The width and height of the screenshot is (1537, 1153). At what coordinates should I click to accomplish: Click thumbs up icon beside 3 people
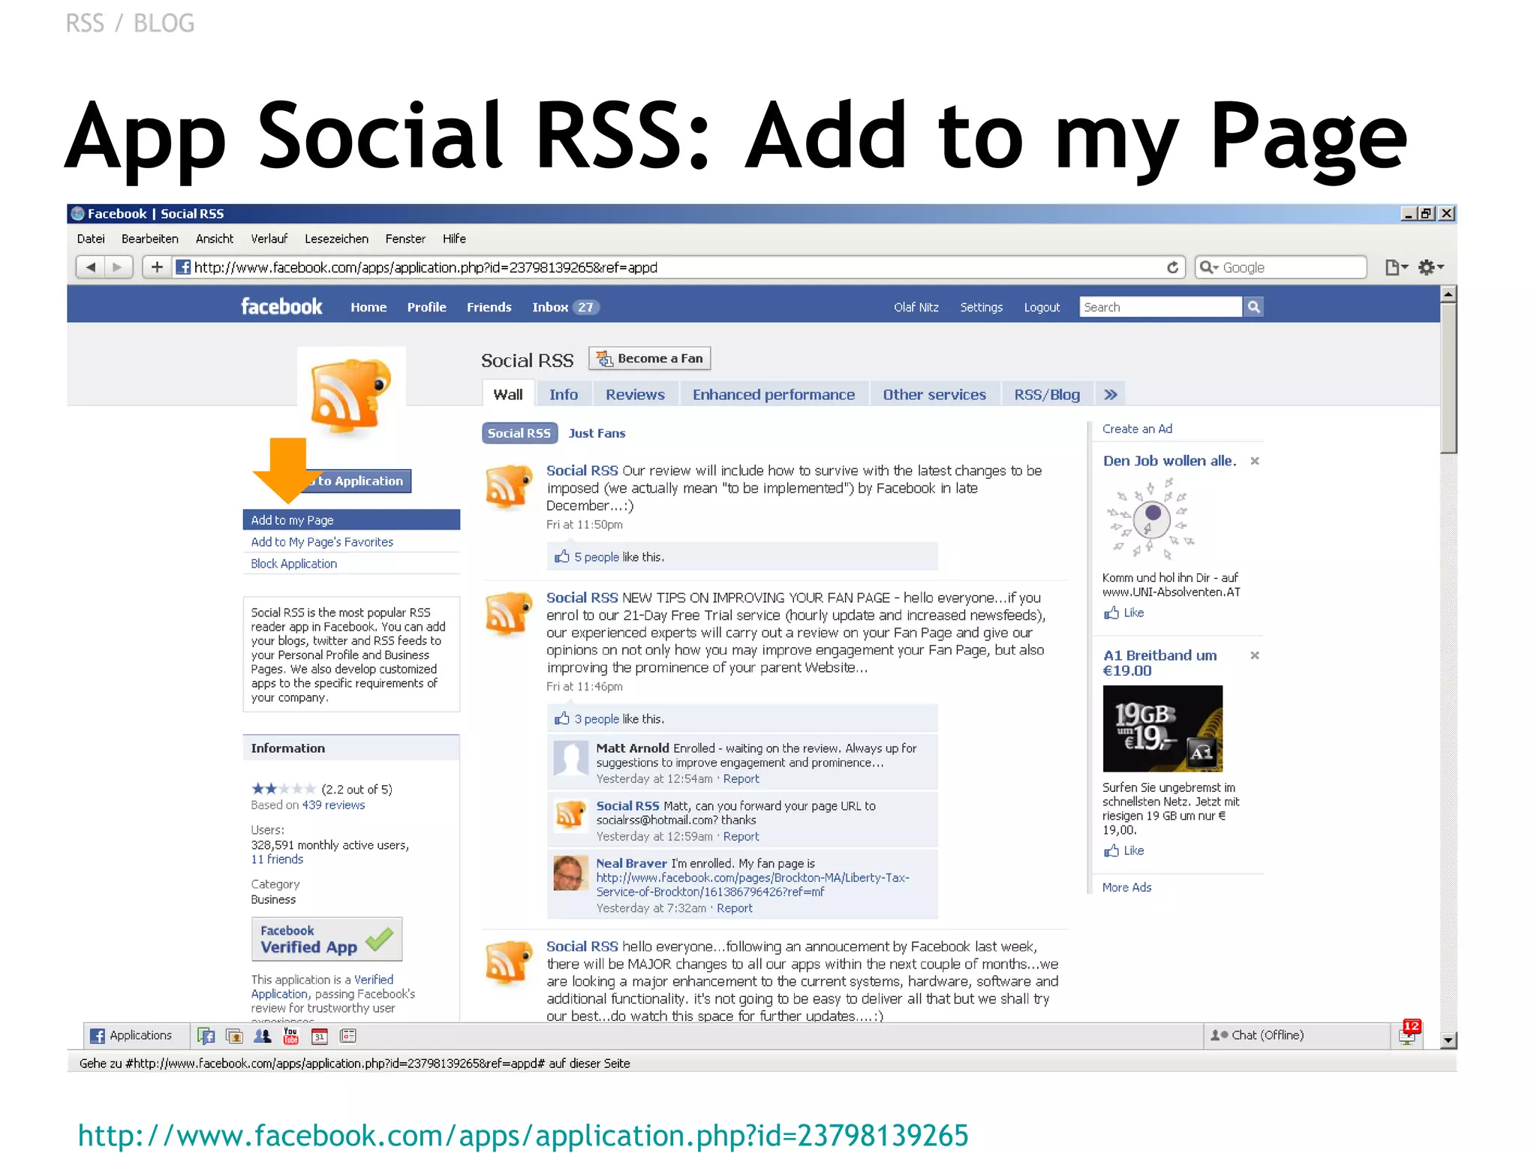pos(561,718)
